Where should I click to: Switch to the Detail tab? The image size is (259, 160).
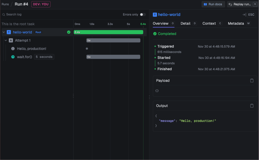185,23
